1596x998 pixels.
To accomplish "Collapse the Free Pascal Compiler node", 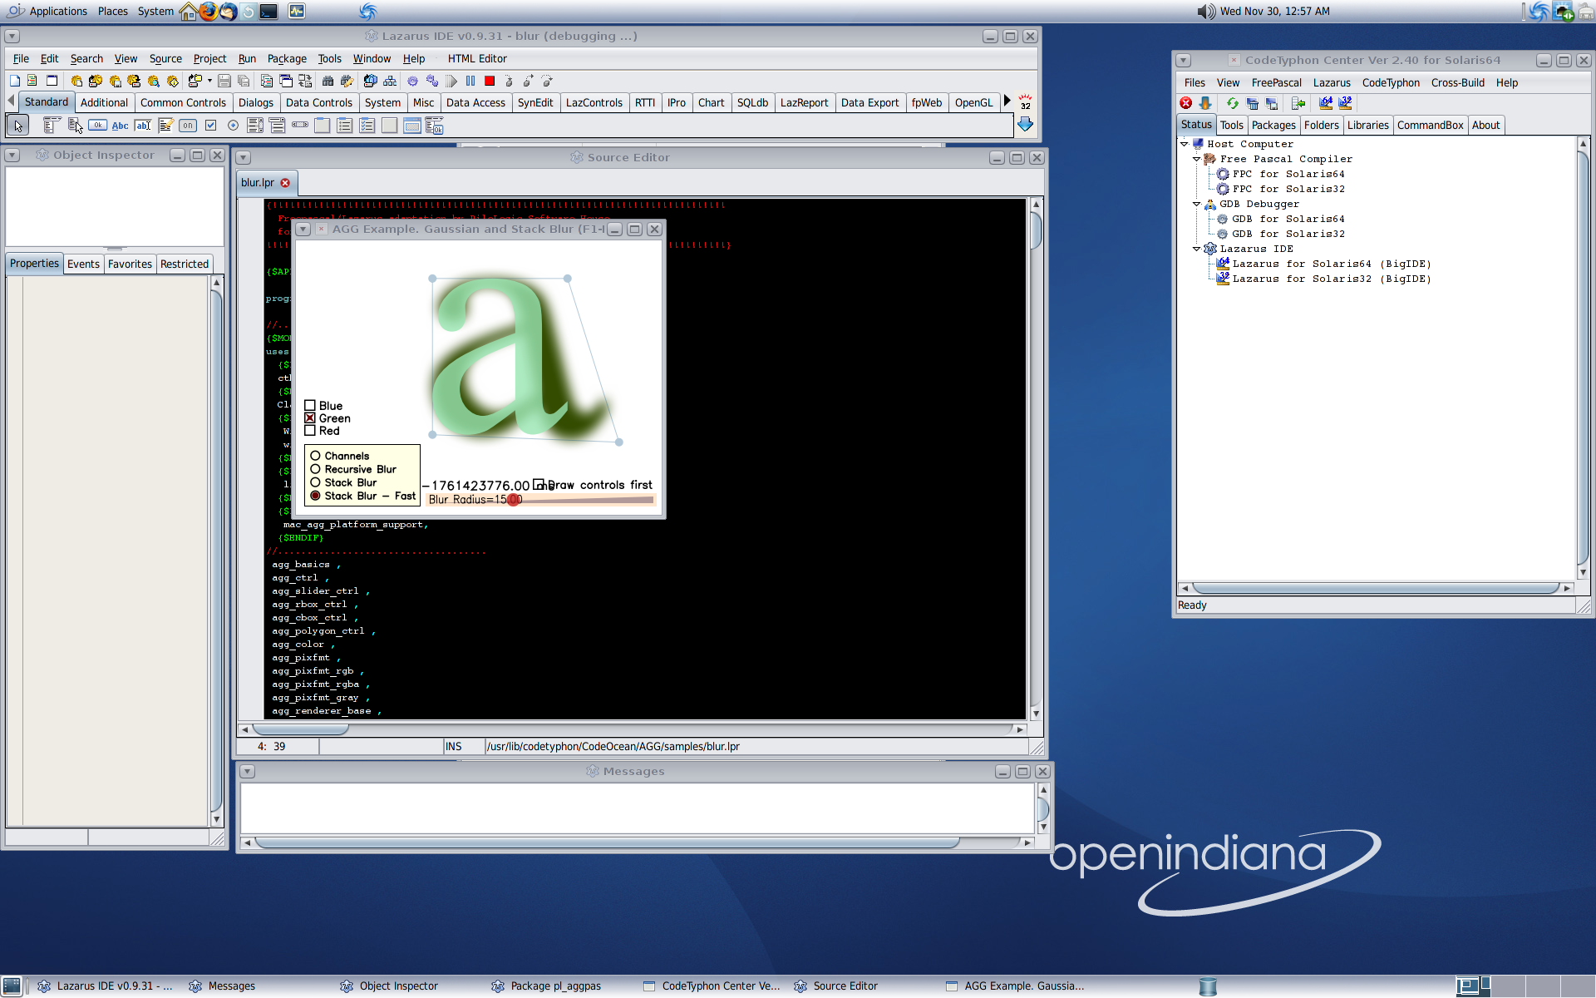I will coord(1197,159).
